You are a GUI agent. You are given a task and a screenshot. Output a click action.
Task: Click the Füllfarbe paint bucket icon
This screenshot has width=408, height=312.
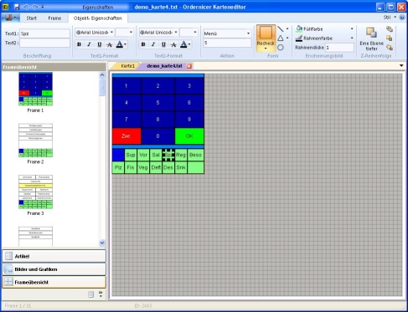tap(299, 28)
